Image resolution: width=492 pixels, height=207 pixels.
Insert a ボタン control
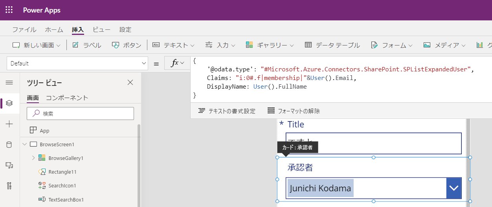[127, 45]
